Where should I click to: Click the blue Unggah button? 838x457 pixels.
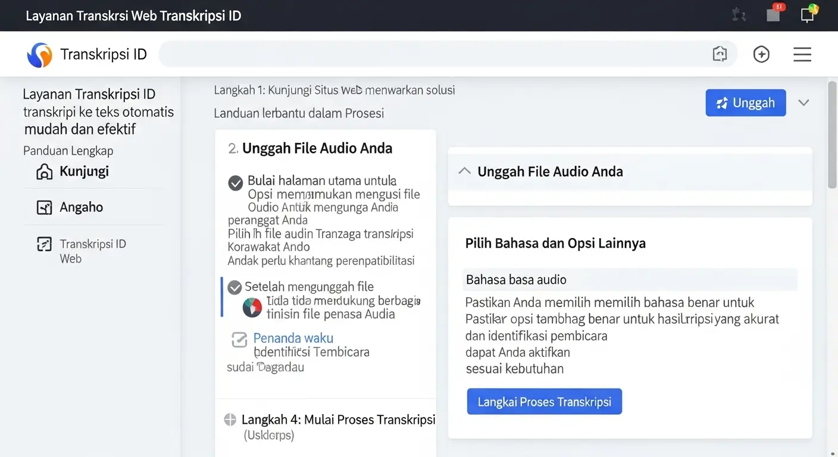coord(746,103)
